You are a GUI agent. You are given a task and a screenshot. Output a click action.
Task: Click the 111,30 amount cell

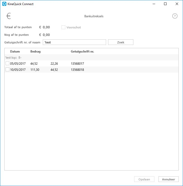pos(35,70)
